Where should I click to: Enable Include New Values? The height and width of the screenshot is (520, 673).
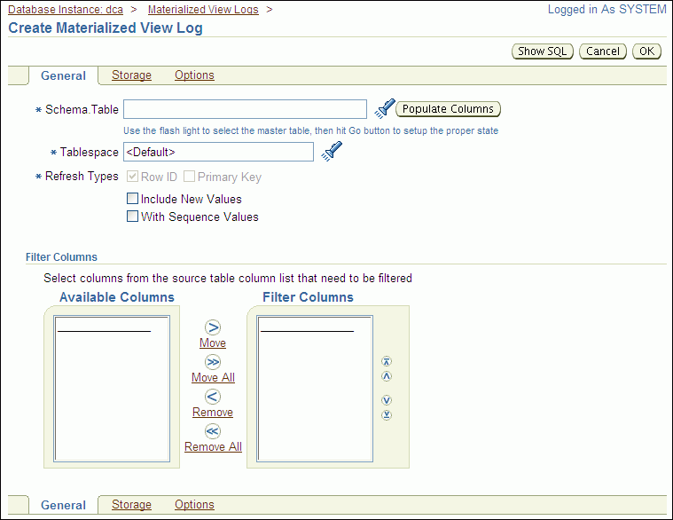point(133,199)
